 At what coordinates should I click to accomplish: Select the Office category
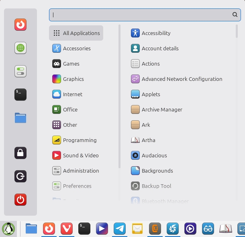76,109
